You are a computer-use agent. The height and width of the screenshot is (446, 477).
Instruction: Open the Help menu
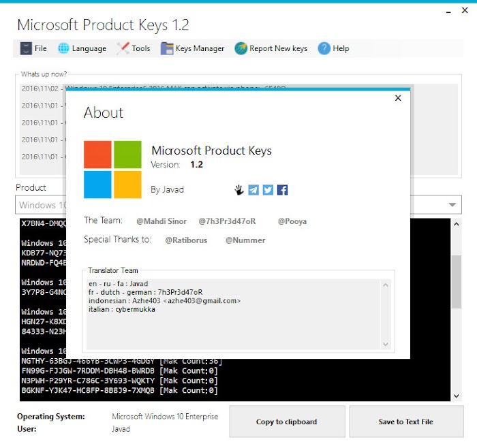[x=333, y=48]
